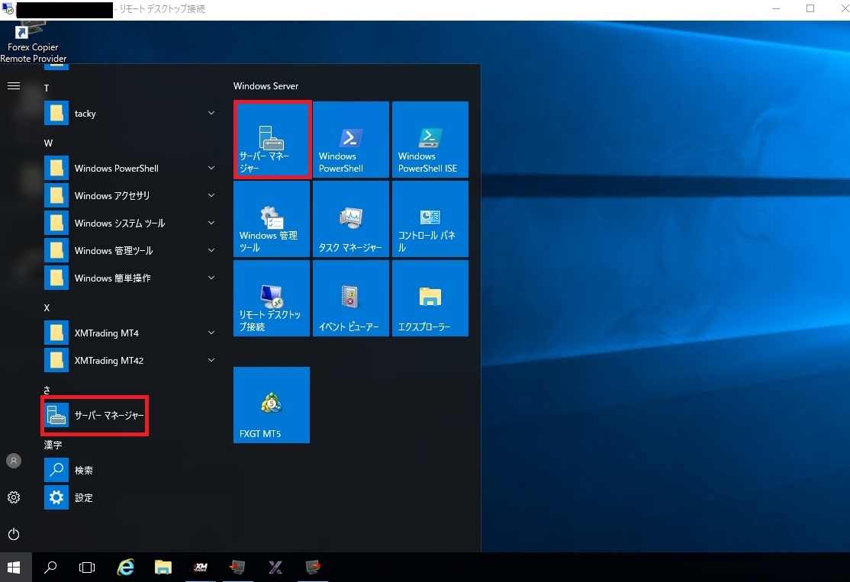
Task: Open the power options icon
Action: coord(14,534)
